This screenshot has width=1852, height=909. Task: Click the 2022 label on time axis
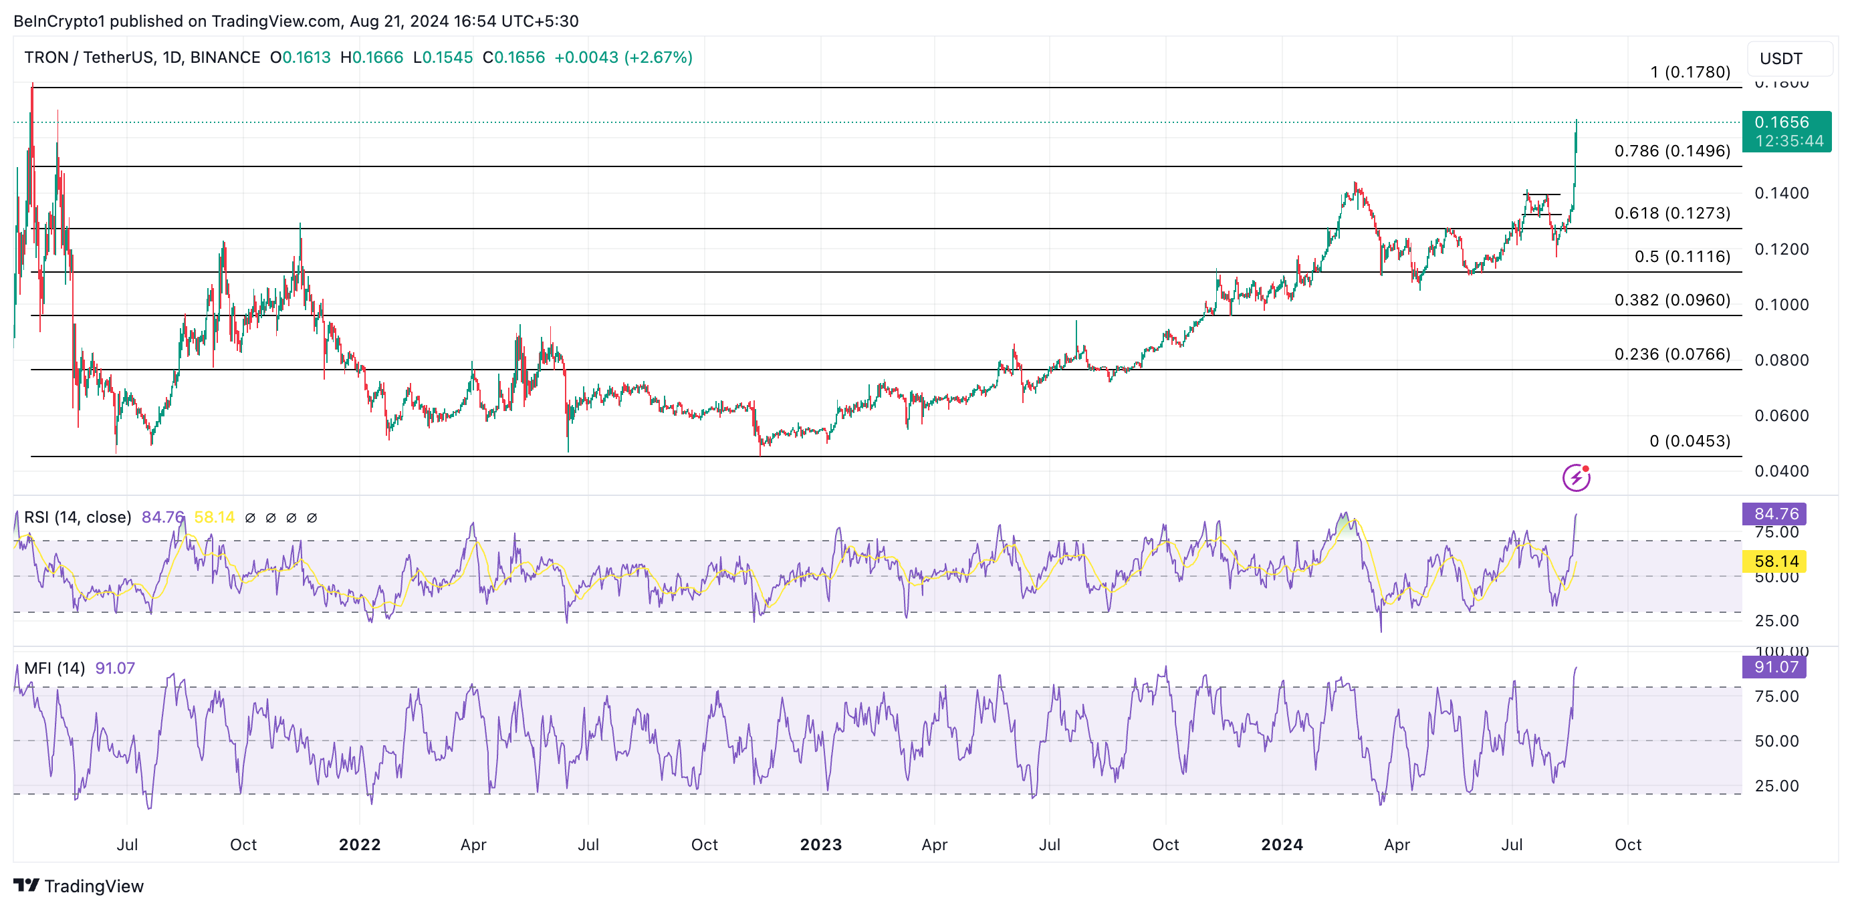coord(360,845)
